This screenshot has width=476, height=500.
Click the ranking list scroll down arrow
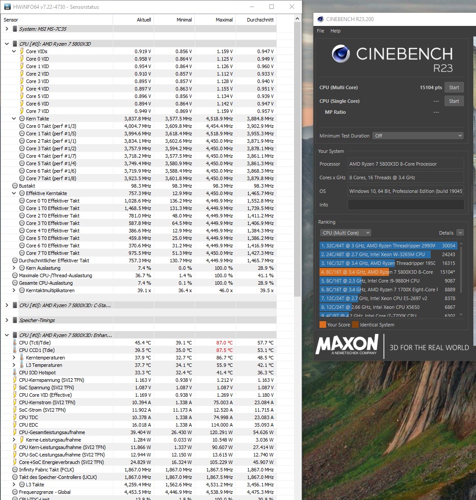(461, 315)
